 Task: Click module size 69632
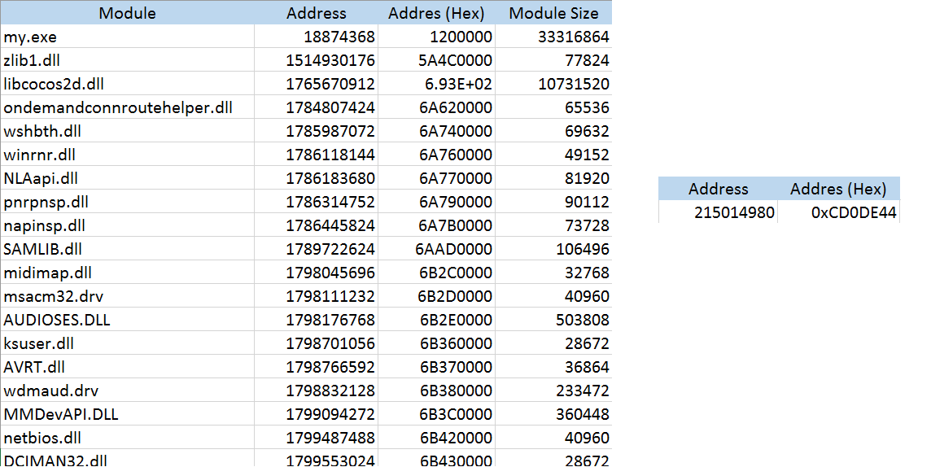pyautogui.click(x=553, y=131)
